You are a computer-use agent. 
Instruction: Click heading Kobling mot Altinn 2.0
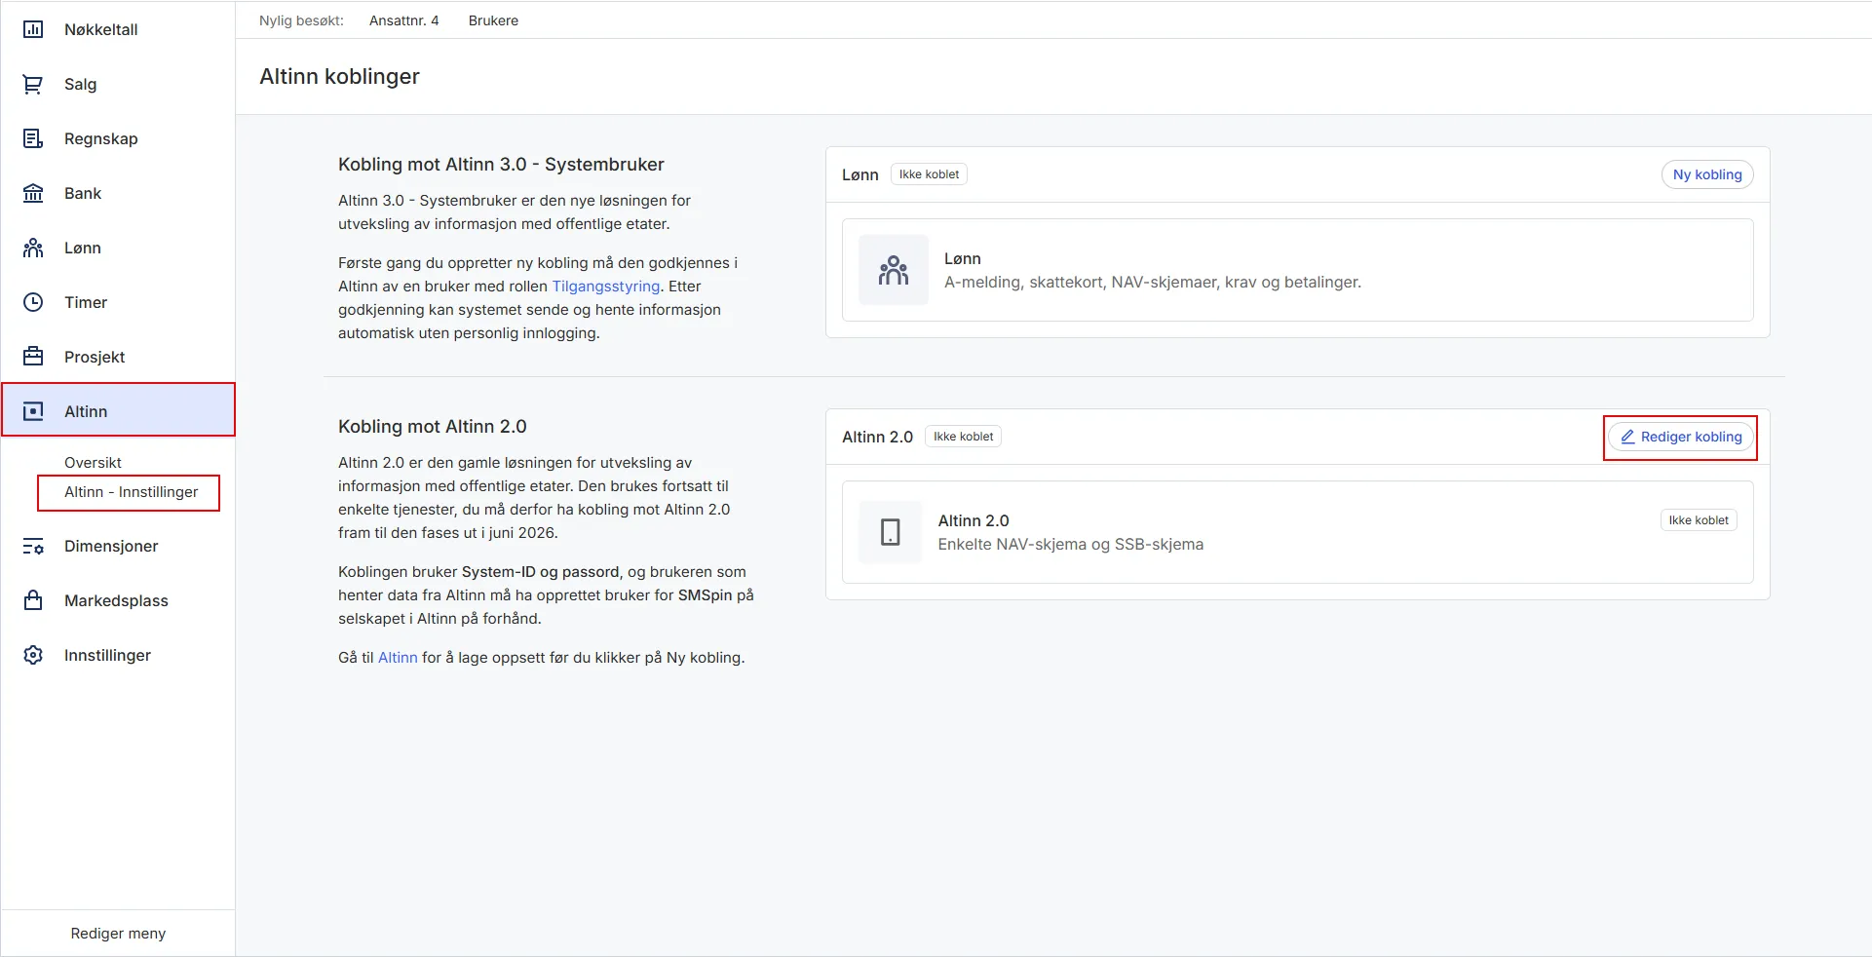(433, 427)
